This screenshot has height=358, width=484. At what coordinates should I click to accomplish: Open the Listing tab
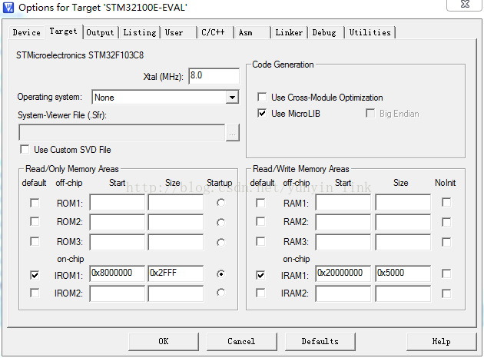point(140,32)
